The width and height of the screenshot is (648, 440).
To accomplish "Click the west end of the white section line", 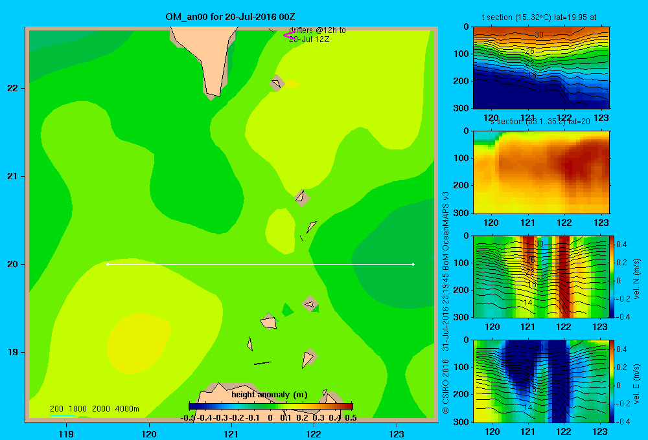I will click(108, 264).
